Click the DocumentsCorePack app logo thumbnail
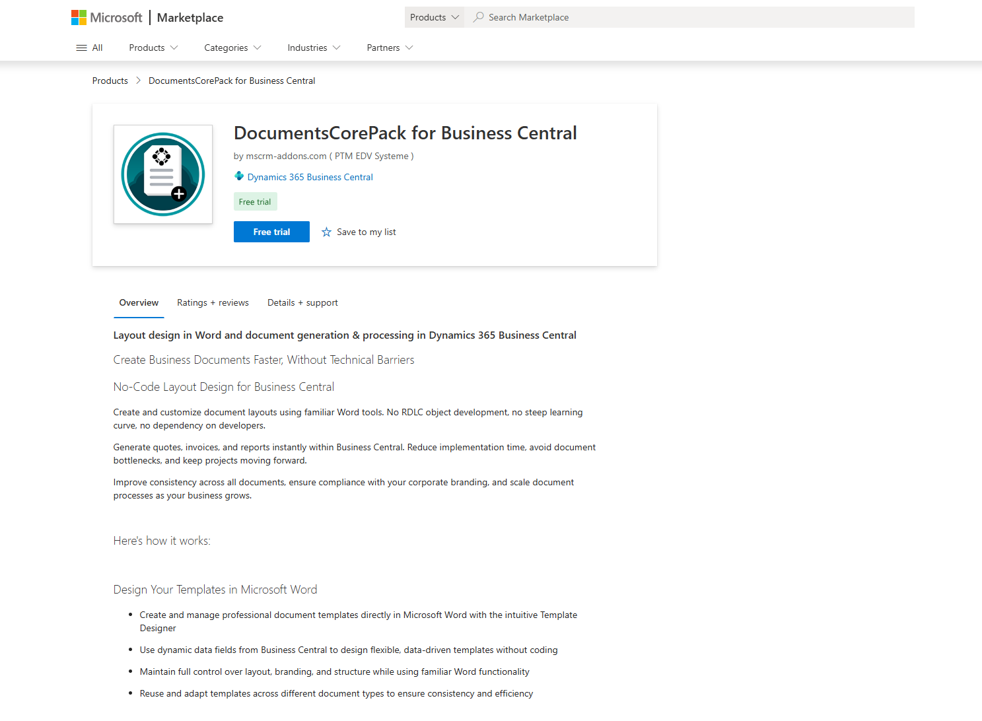 click(x=163, y=174)
